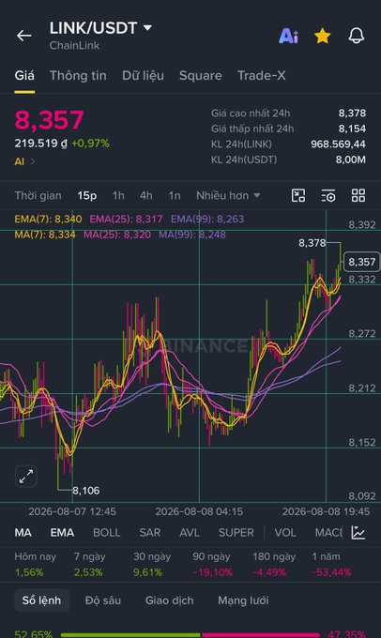This screenshot has height=638, width=381.
Task: Switch to the Giao dịch tab
Action: [169, 600]
